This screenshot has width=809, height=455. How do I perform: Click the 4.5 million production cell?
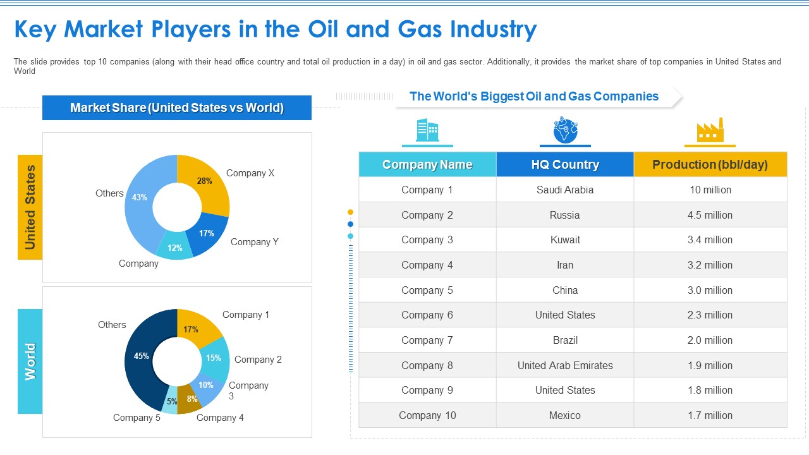click(710, 215)
